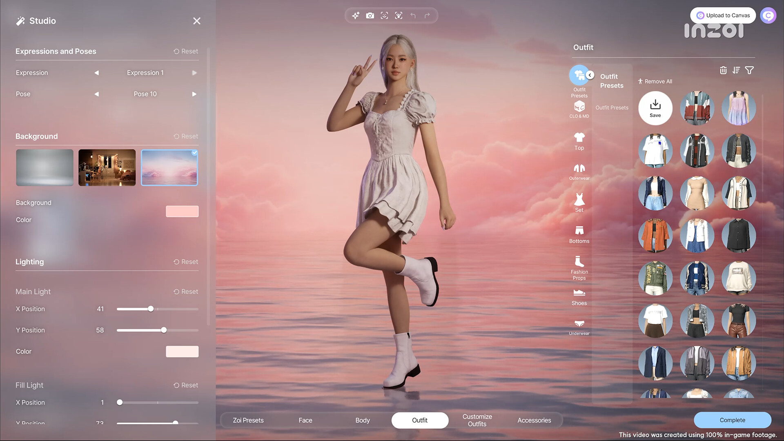Image resolution: width=784 pixels, height=441 pixels.
Task: Switch to the Outfit tab
Action: pos(419,421)
